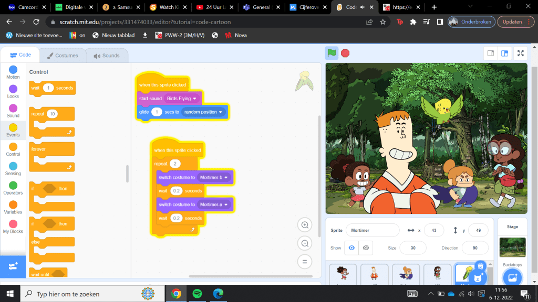Switch to the Costumes tab
Viewport: 538px width, 302px height.
[62, 56]
